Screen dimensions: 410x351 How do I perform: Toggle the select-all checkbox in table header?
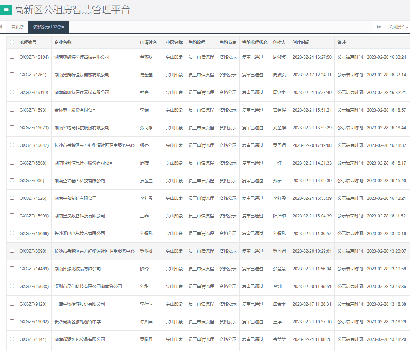[x=12, y=42]
